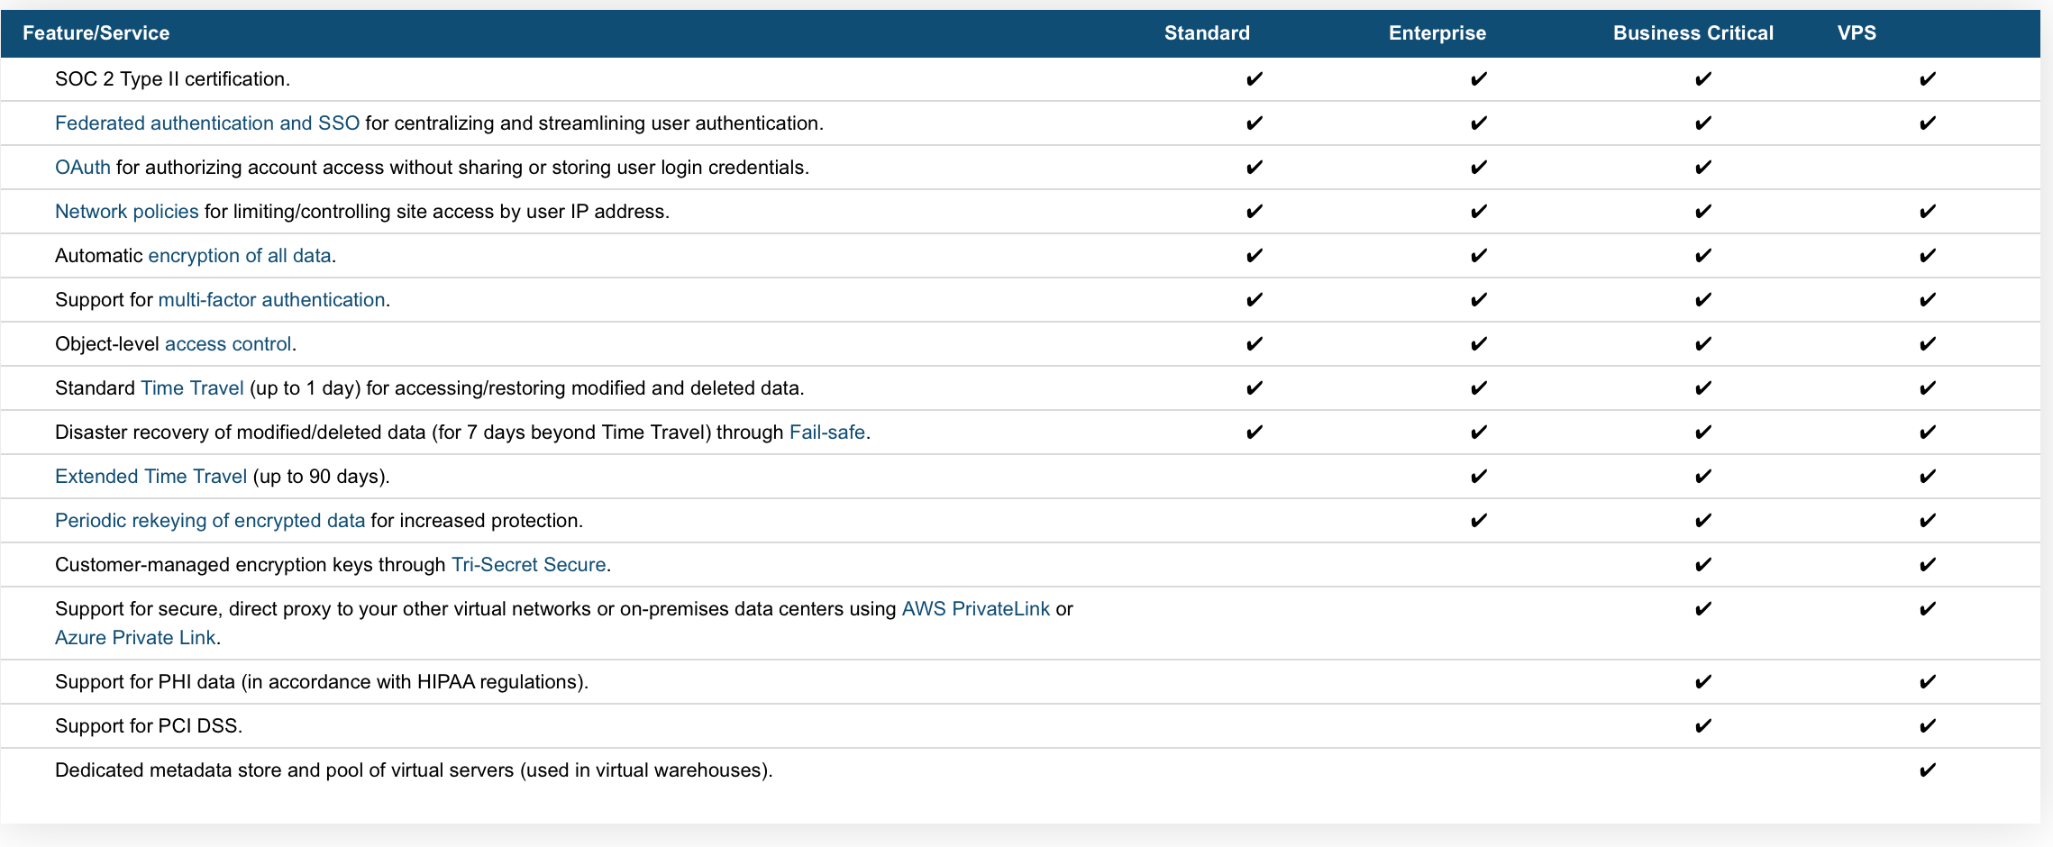Image resolution: width=2053 pixels, height=847 pixels.
Task: Open the Extended Time Travel link
Action: point(151,477)
